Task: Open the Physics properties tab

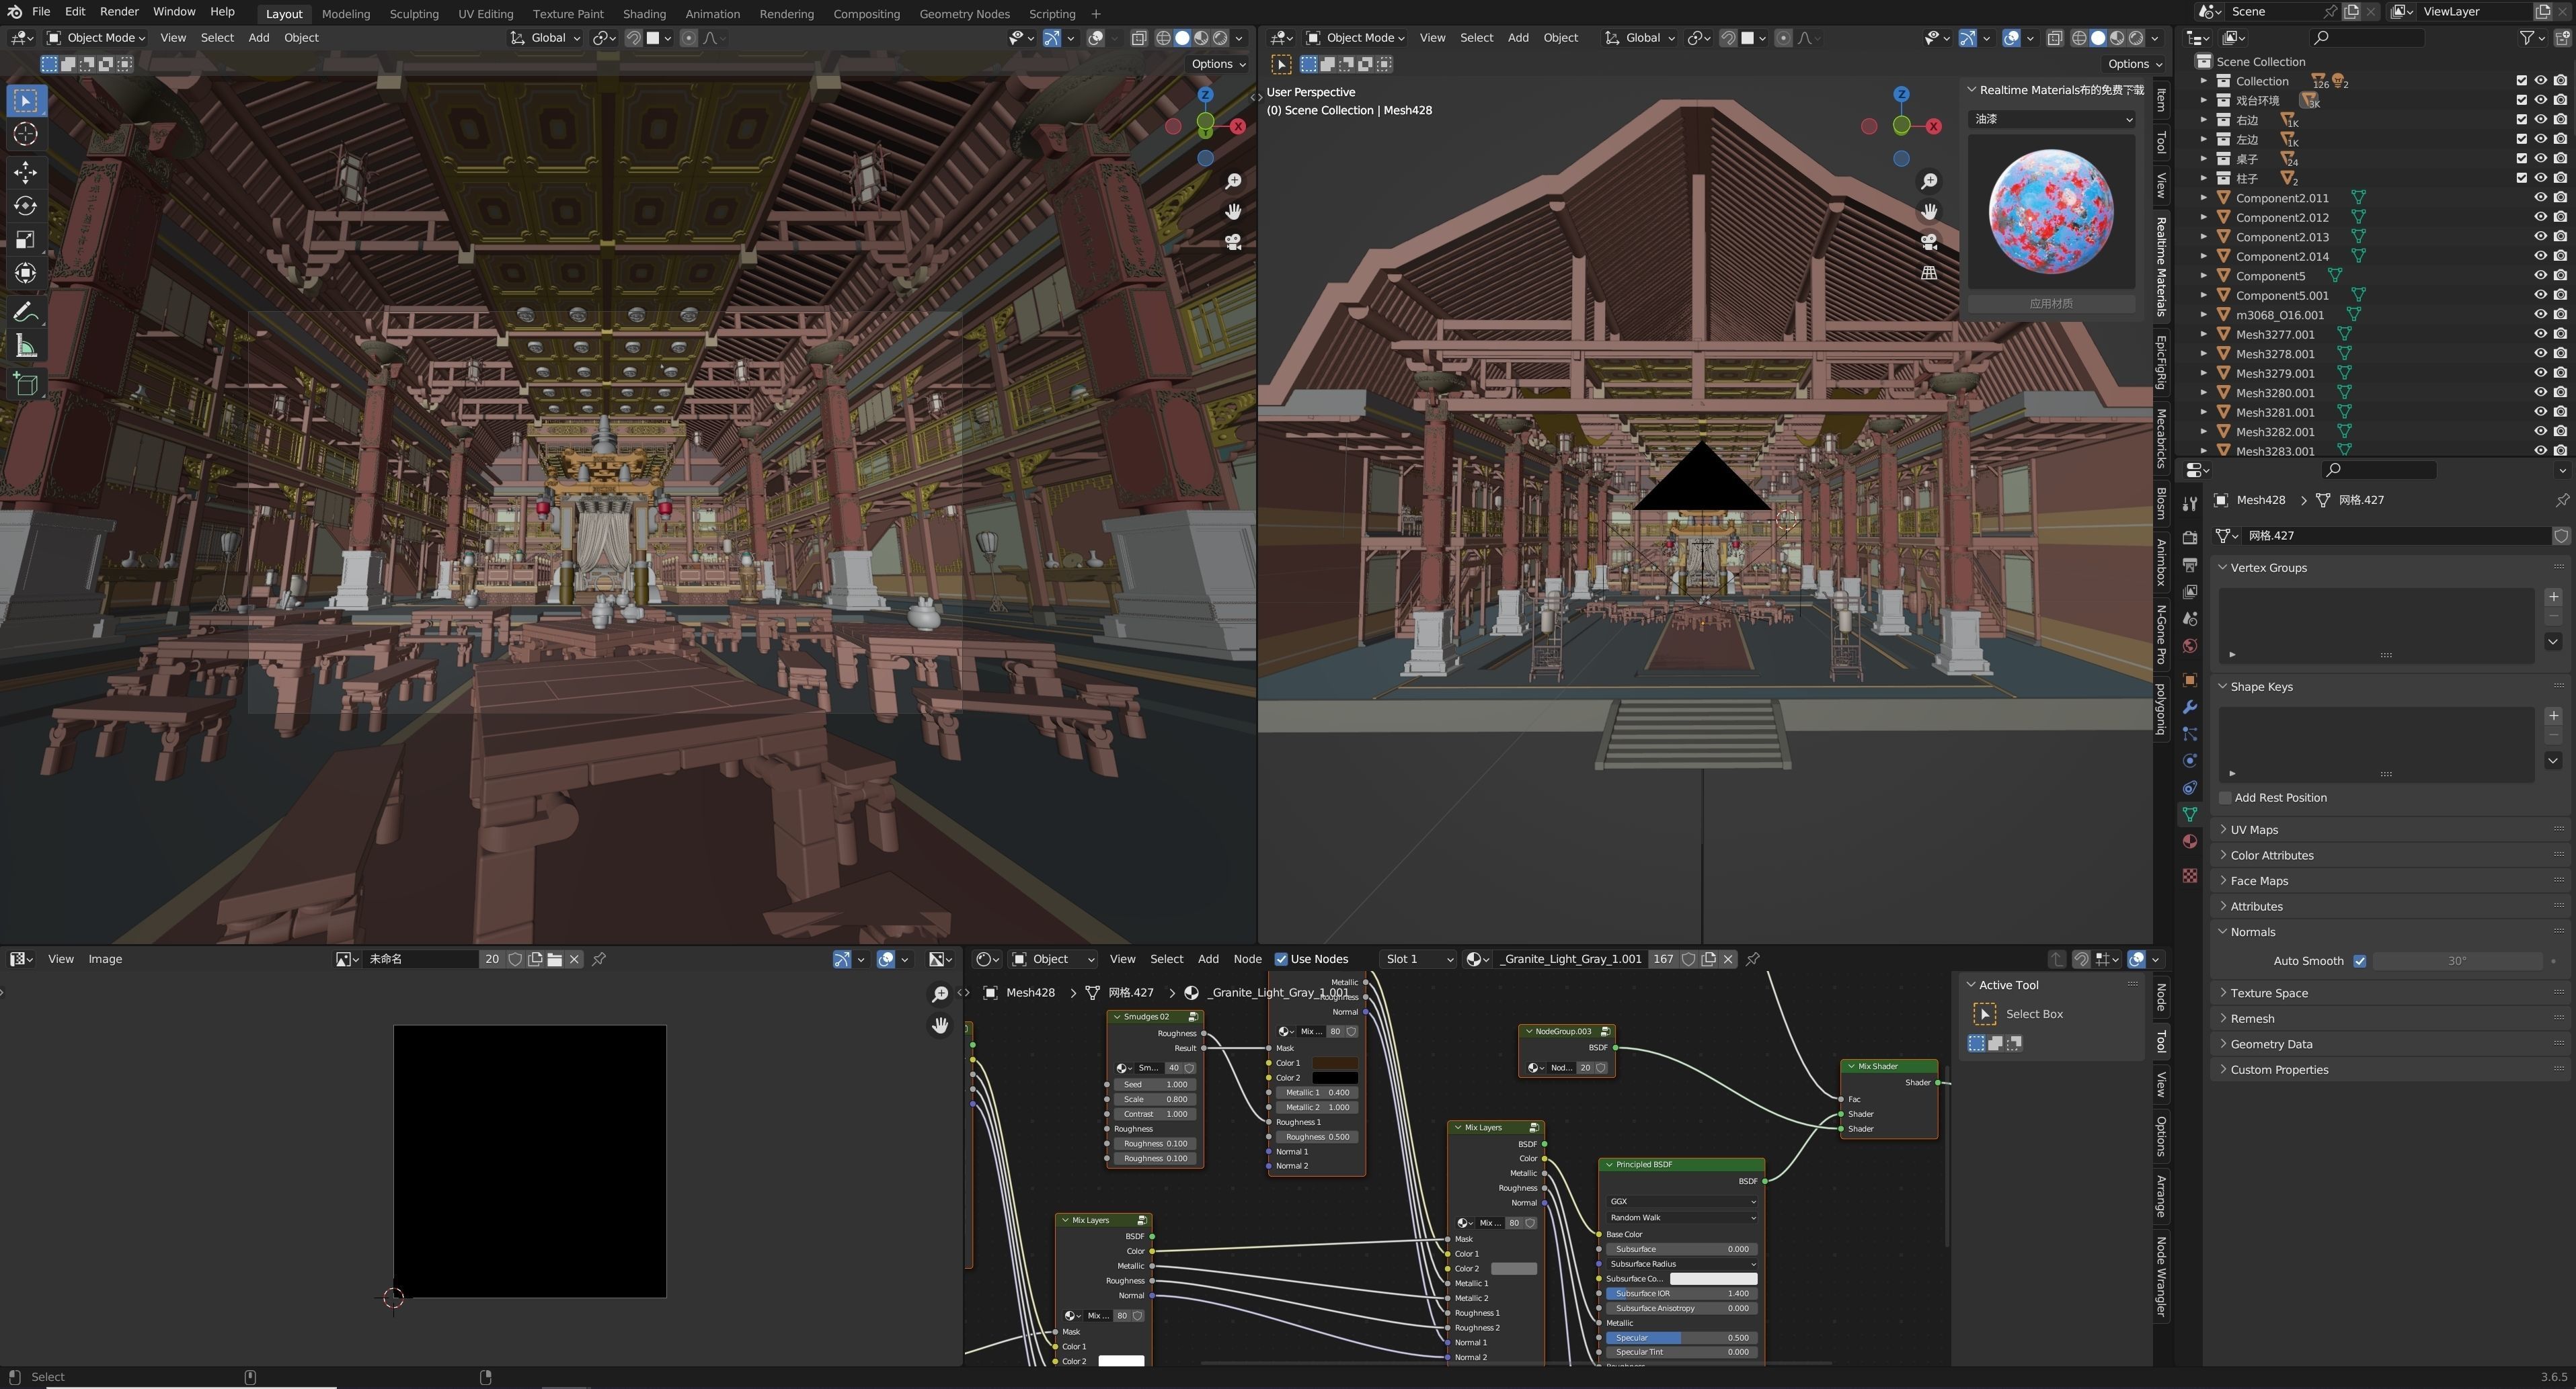Action: 2190,761
